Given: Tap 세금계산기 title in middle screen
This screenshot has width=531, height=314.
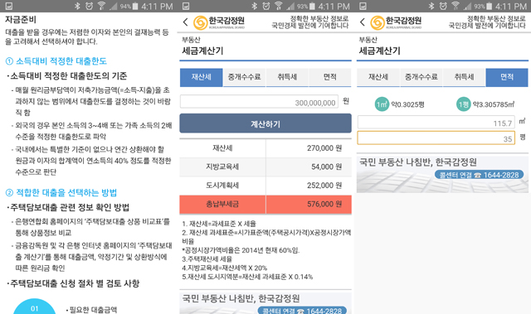Looking at the screenshot, I should click(202, 51).
